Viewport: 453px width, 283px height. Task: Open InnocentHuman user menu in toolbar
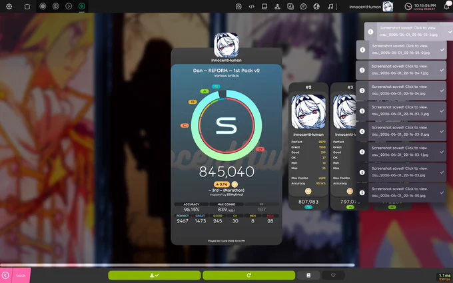tap(371, 7)
